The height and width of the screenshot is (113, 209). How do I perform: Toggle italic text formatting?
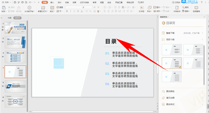tap(71, 11)
